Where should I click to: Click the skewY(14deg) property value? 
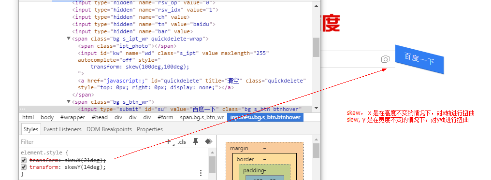84,167
